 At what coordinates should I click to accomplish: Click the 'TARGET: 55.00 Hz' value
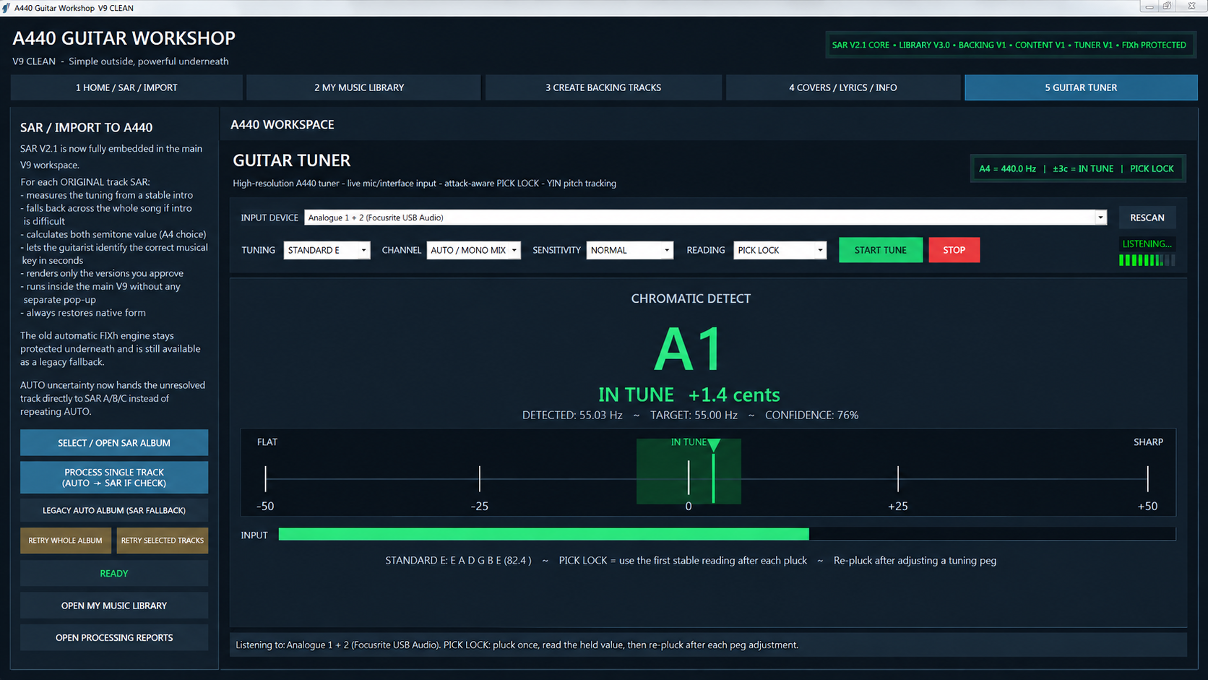[694, 416]
